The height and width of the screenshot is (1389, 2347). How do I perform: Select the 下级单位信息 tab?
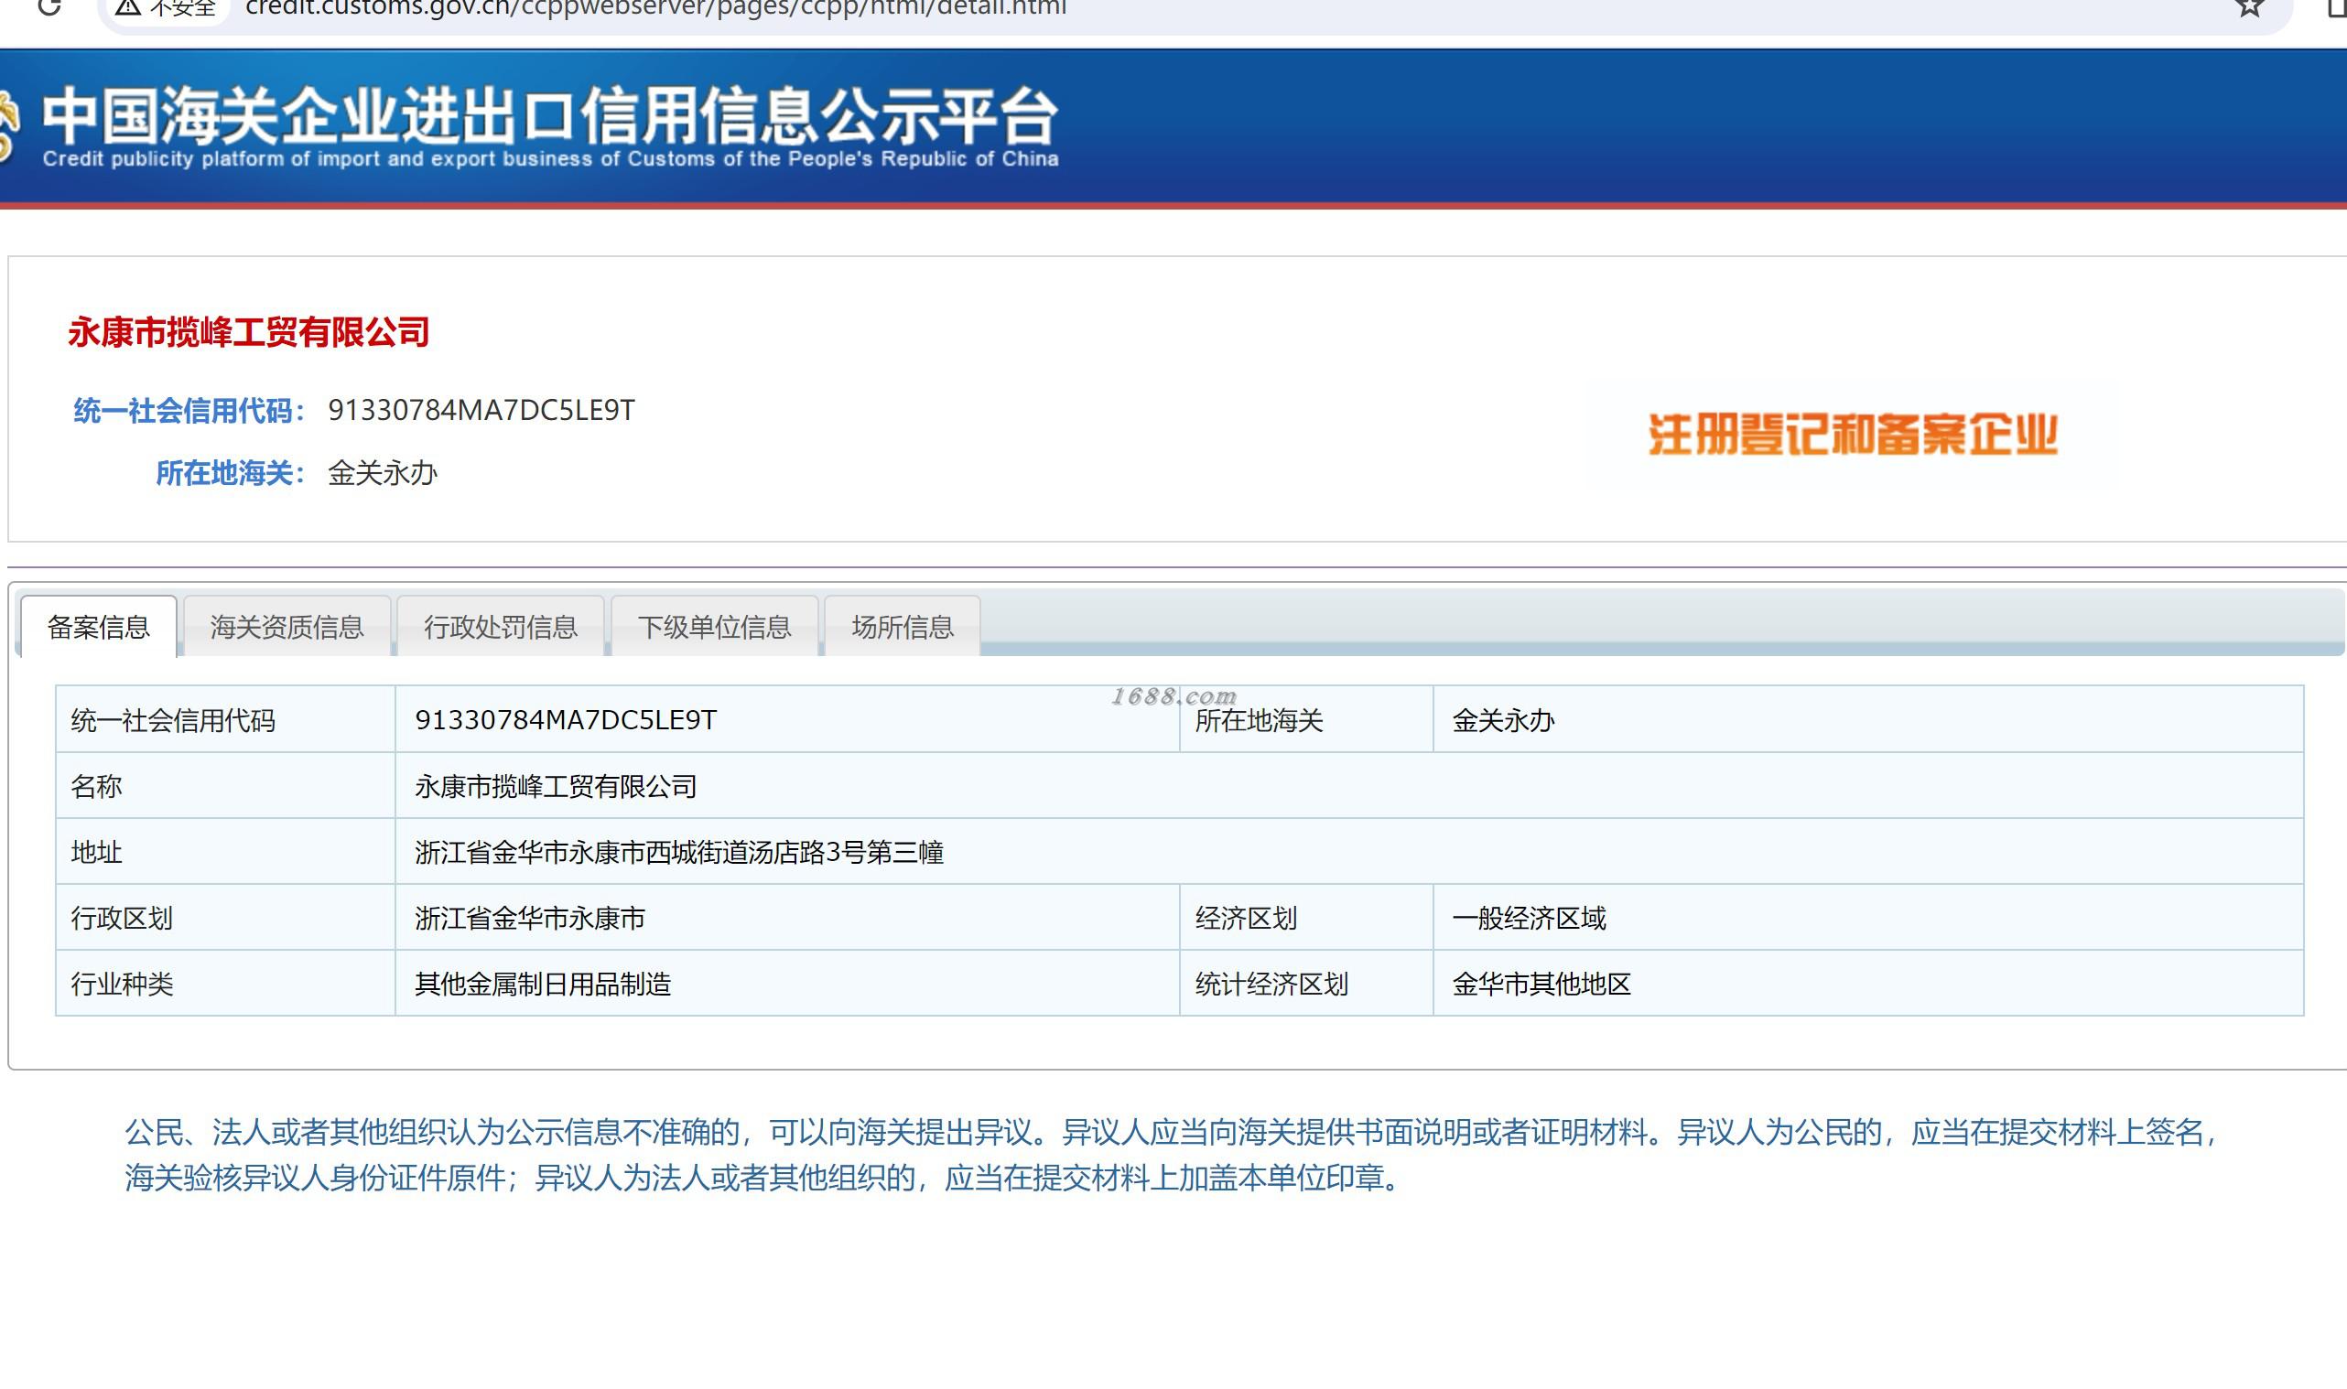(x=714, y=626)
